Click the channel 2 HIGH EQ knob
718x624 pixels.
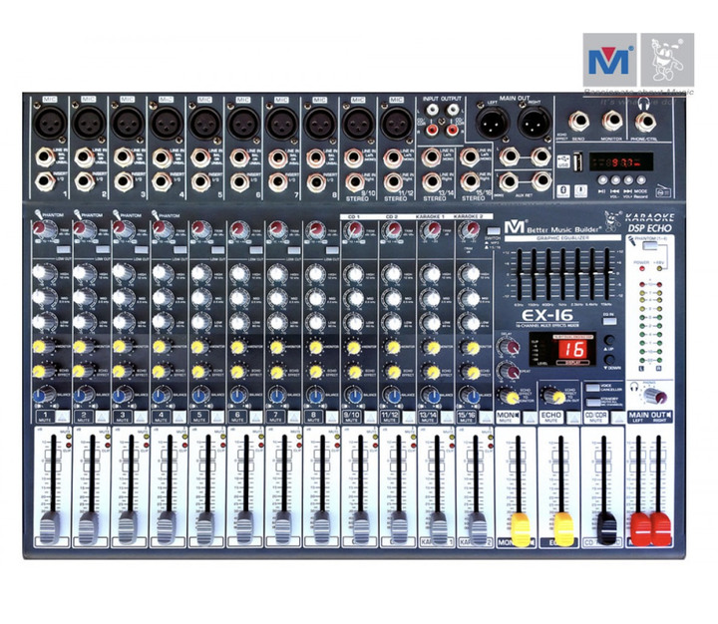tap(83, 273)
